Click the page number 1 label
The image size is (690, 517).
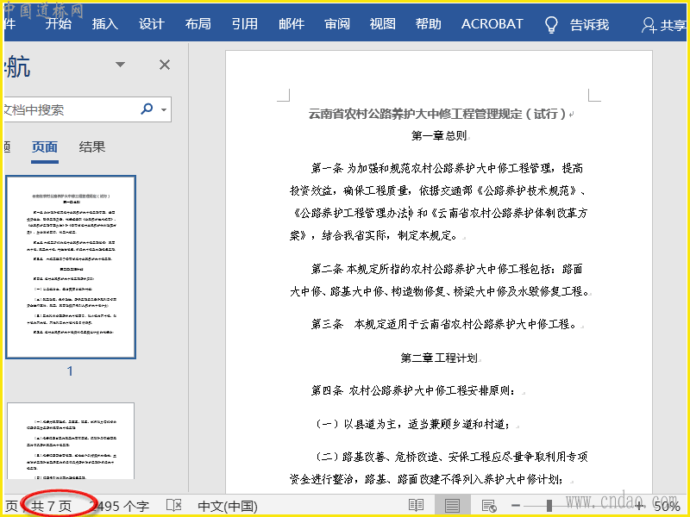click(70, 371)
